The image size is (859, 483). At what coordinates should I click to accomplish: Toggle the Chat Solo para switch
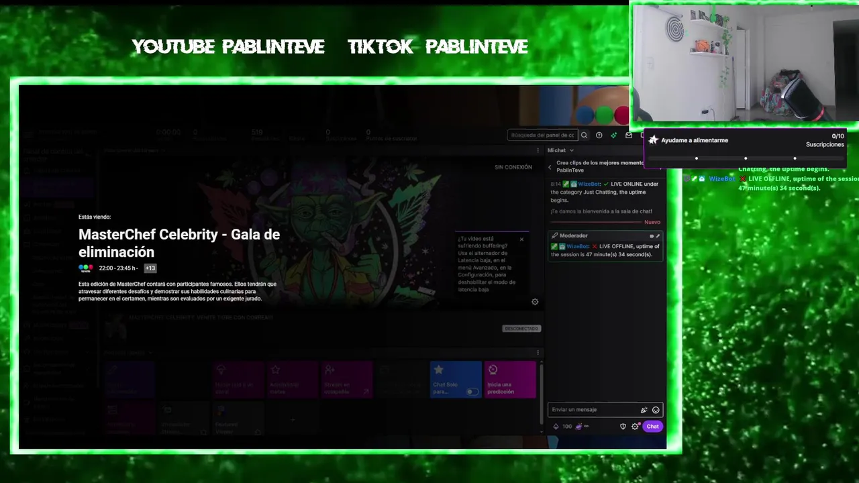[473, 392]
